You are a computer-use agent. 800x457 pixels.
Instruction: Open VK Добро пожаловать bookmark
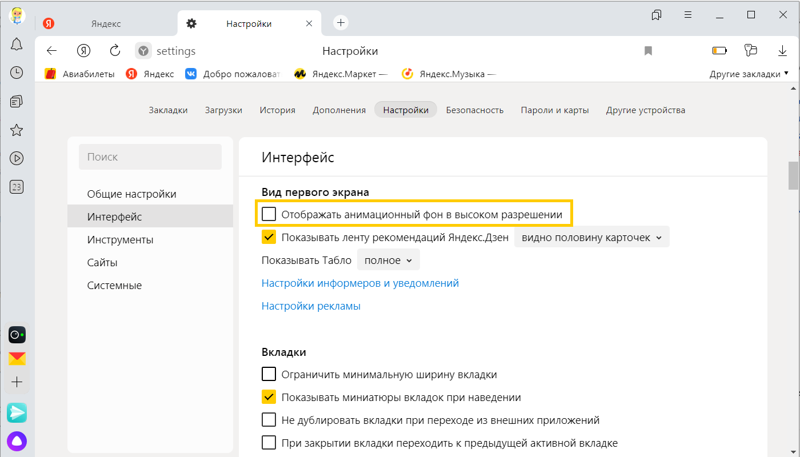point(233,74)
